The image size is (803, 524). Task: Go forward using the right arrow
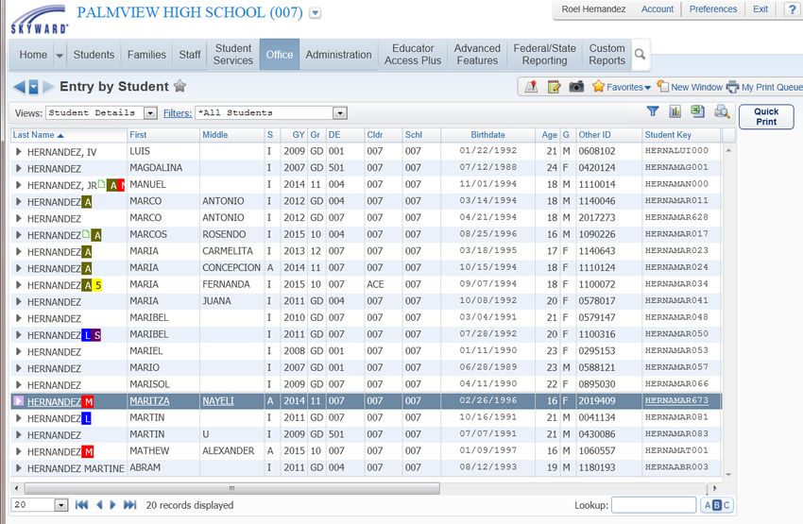coord(48,87)
